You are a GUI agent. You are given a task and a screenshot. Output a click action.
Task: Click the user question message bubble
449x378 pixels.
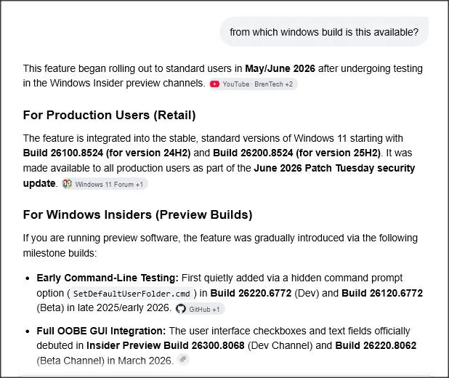(324, 32)
